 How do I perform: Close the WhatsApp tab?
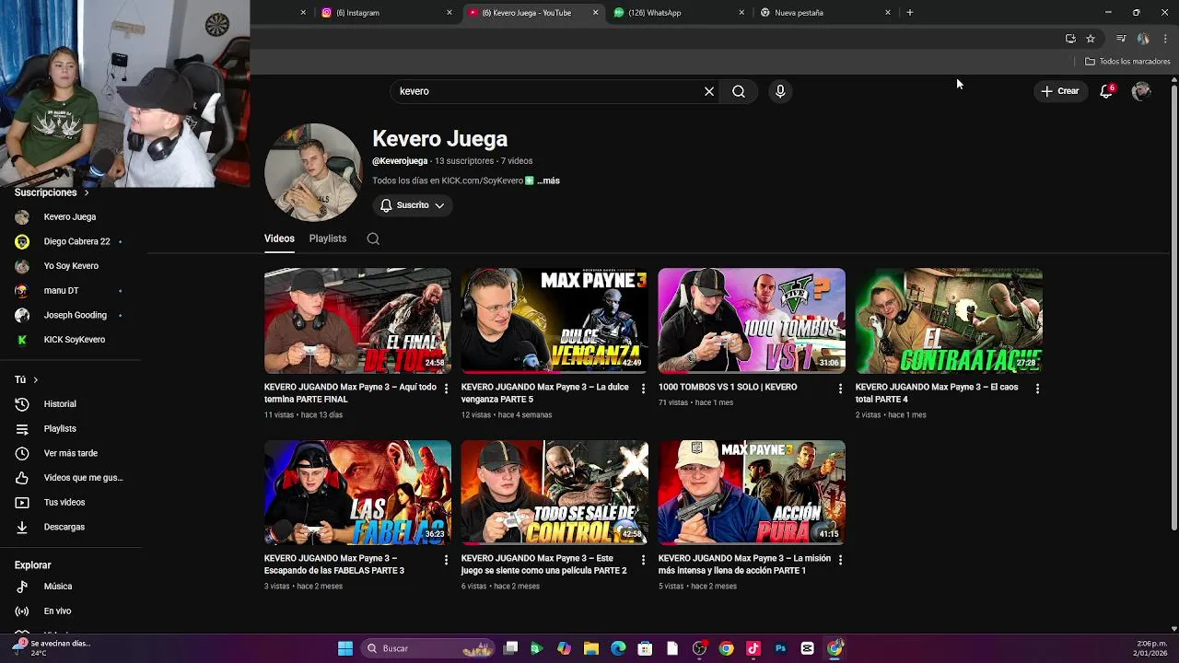click(x=741, y=13)
